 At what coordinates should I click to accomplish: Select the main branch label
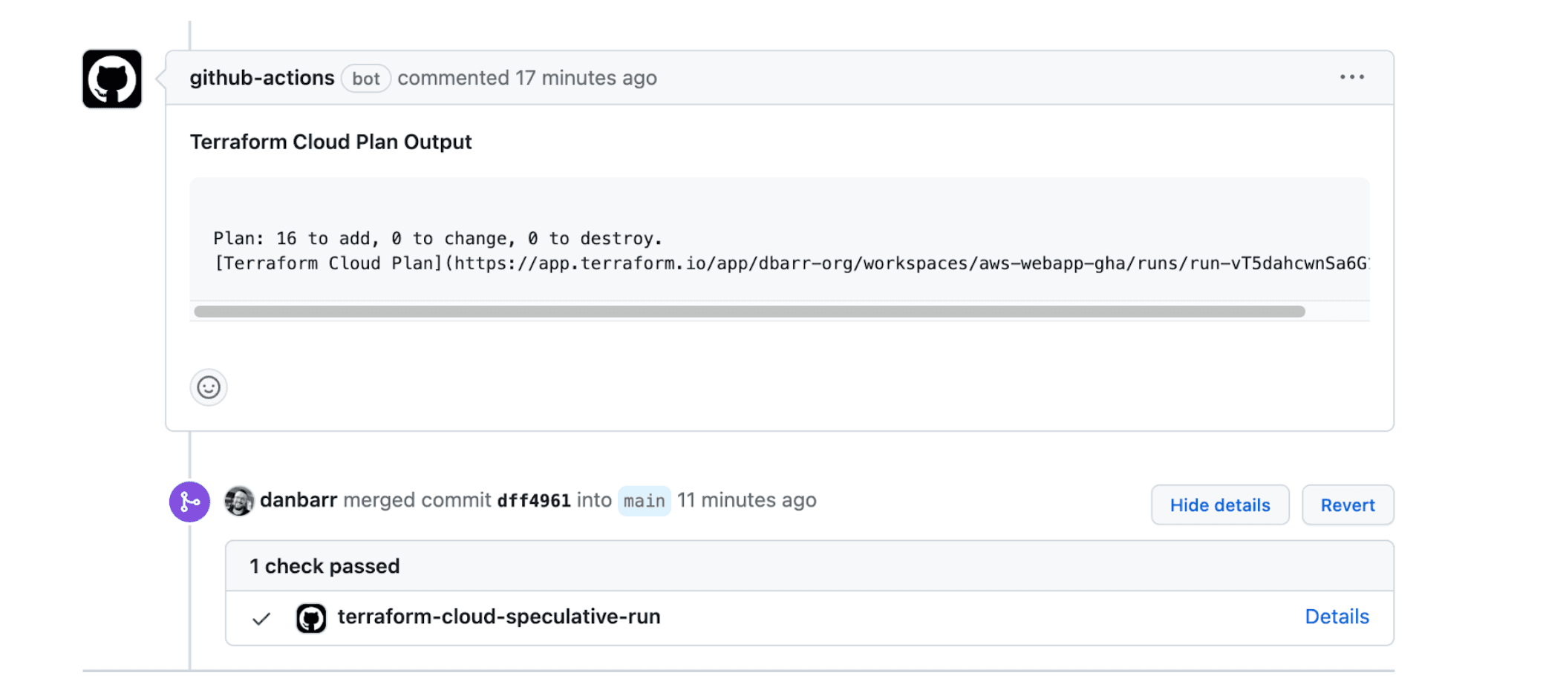pos(643,501)
